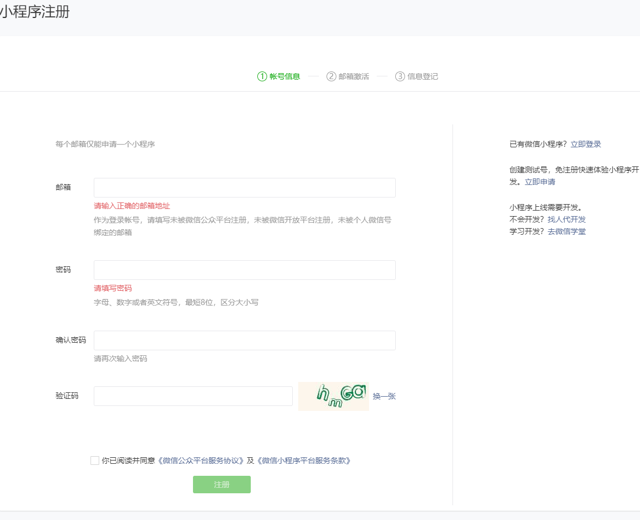This screenshot has height=520, width=640.
Task: Focus the 确认密码 confirm password field
Action: pyautogui.click(x=244, y=340)
